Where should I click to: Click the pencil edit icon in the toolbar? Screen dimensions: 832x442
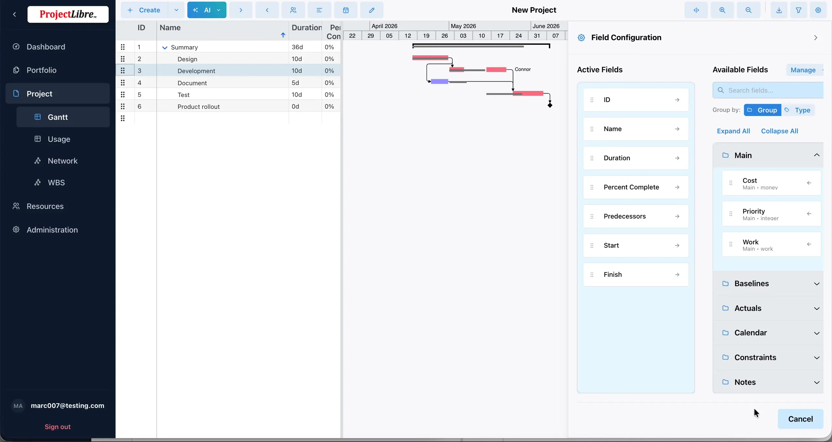pos(371,10)
